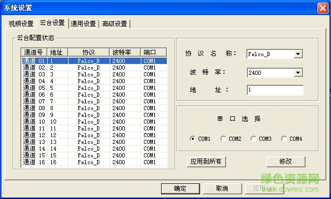The image size is (331, 199).
Task: Select row 通道 16 in list
Action: pos(95,162)
